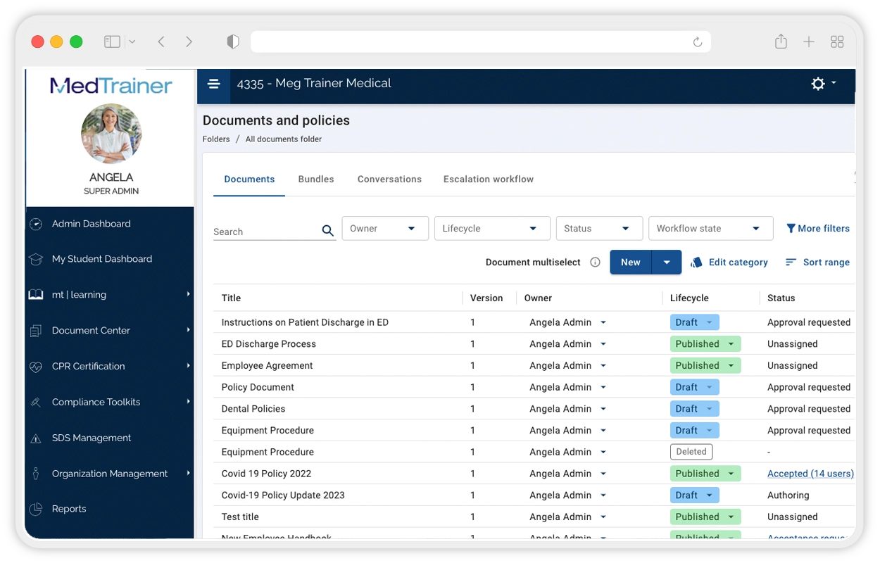This screenshot has height=563, width=880.
Task: Click the browser share icon
Action: pos(781,42)
